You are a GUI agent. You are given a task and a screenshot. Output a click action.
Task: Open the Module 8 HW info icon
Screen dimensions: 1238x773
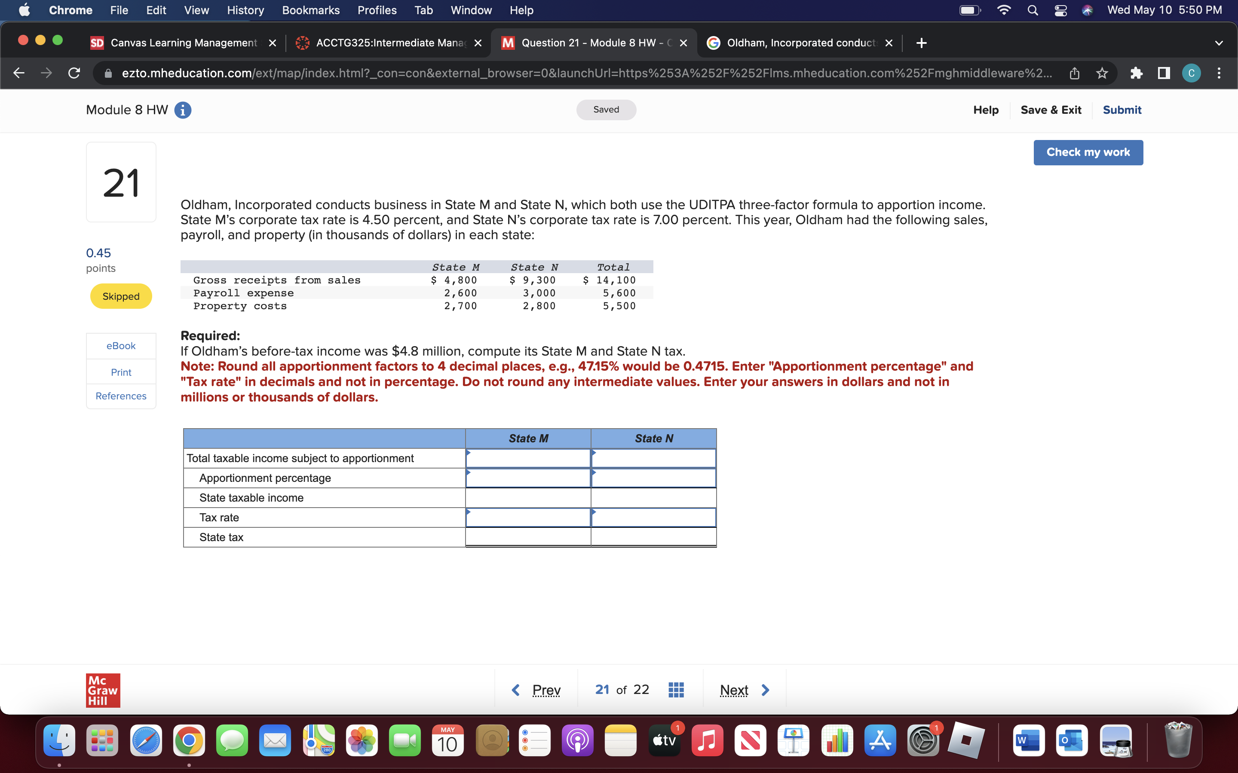coord(183,110)
